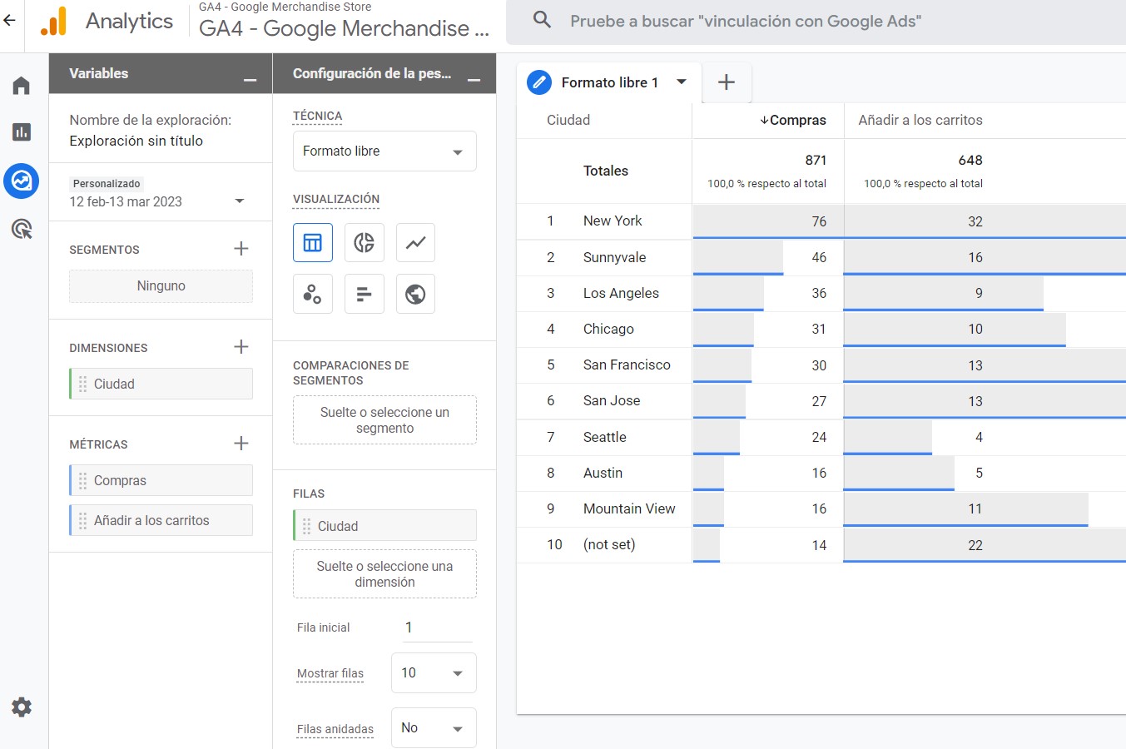
Task: Open the Explore icon in sidebar
Action: (x=22, y=181)
